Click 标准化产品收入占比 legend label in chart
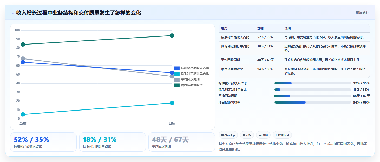The image size is (380, 162). tap(195, 68)
